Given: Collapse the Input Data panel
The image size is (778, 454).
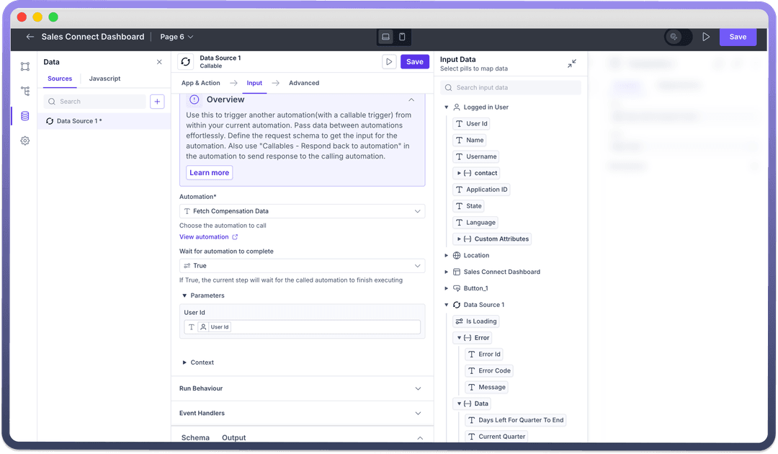Looking at the screenshot, I should pos(571,63).
